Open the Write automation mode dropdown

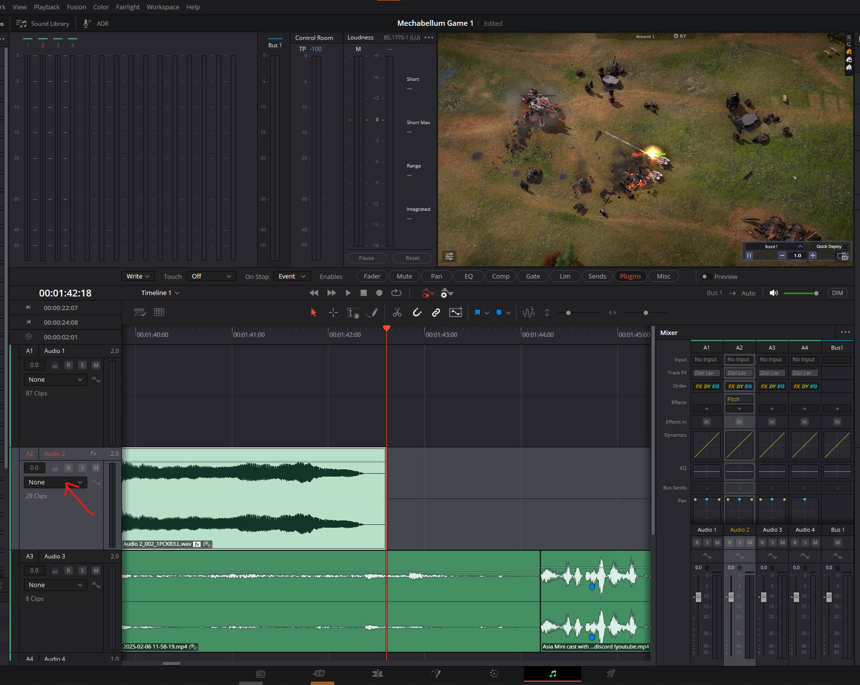(138, 276)
